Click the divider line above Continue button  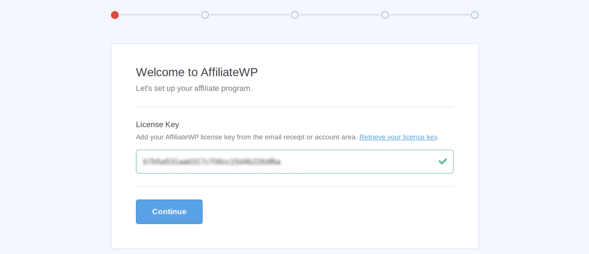point(294,187)
